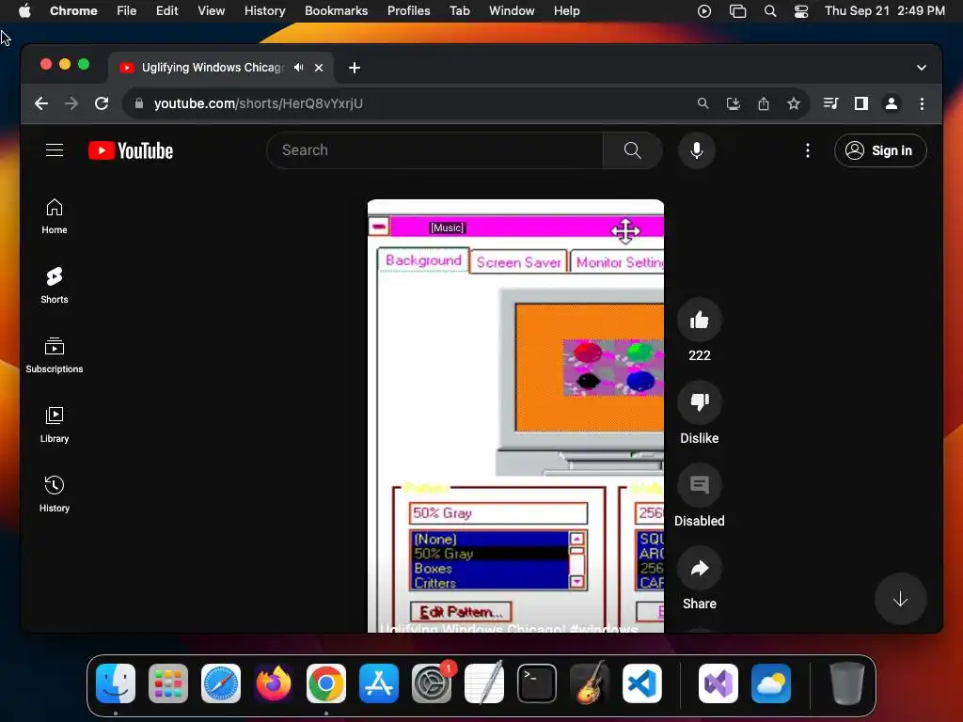Click the YouTube logo
The width and height of the screenshot is (963, 722).
click(x=130, y=150)
